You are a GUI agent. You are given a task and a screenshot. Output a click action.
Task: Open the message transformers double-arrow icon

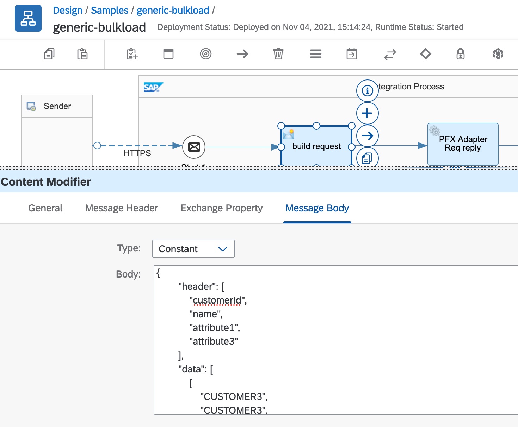point(390,55)
